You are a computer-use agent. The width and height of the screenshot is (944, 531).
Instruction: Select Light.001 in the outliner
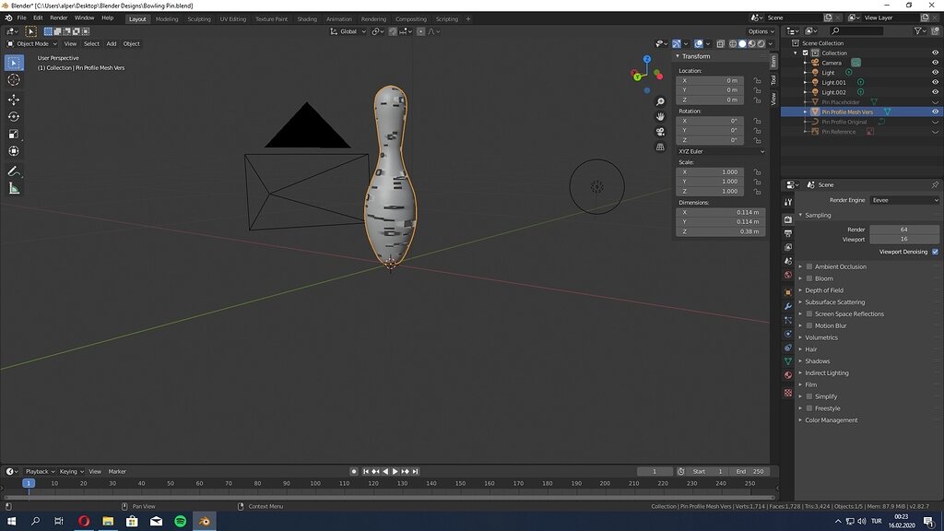[x=833, y=83]
